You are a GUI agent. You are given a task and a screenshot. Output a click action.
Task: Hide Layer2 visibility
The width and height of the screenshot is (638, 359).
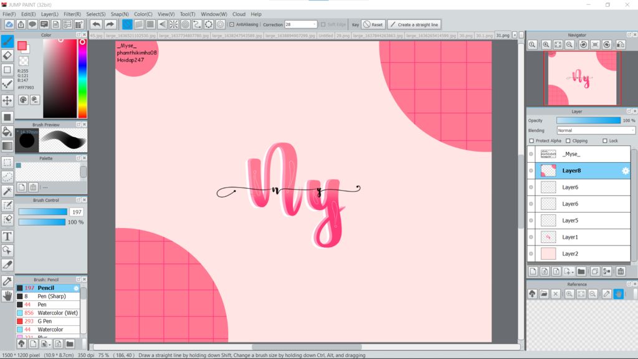point(531,254)
